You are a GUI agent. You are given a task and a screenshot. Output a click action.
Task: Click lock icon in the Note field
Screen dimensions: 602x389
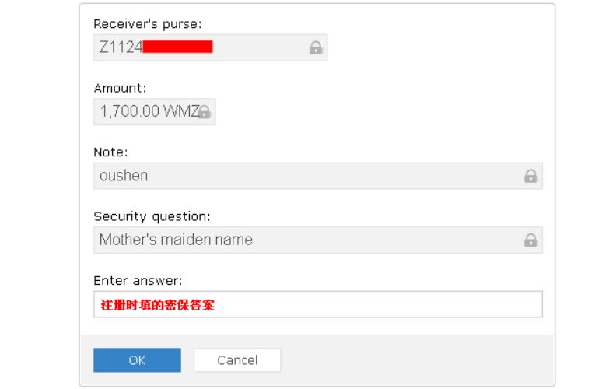[530, 176]
